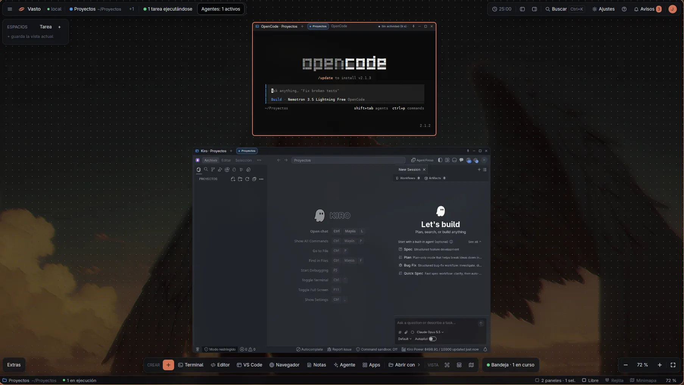Viewport: 684px width, 385px height.
Task: Toggle Minimapa in status bar
Action: [643, 380]
